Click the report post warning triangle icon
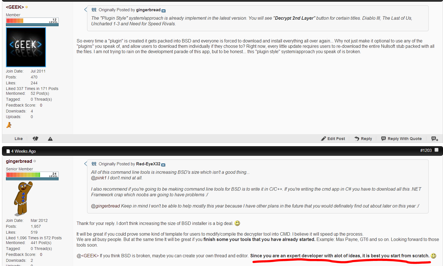The image size is (443, 266). (x=50, y=139)
